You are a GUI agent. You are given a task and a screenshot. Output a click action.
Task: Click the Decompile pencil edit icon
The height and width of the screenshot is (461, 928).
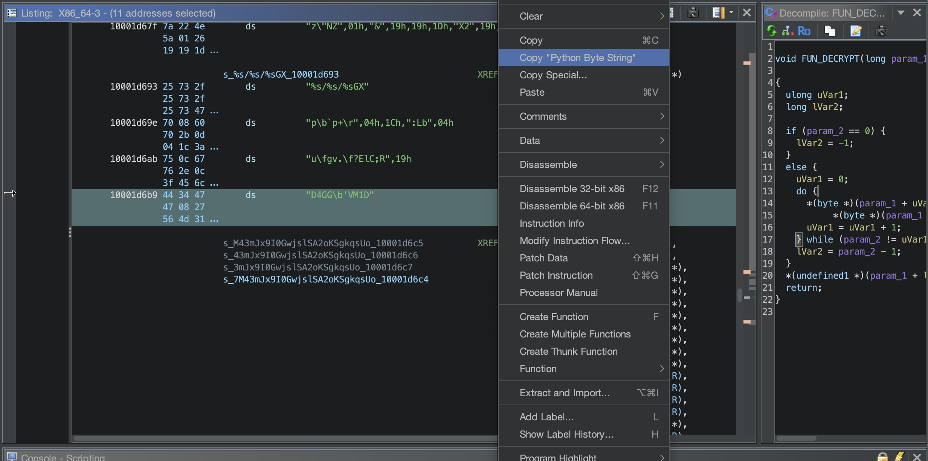856,31
